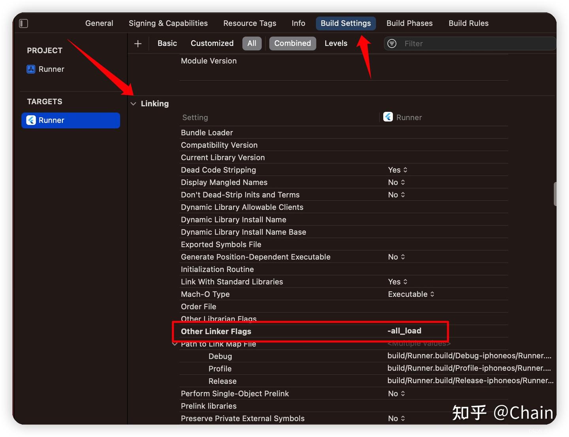Open the Resource Tags tab
The image size is (569, 437).
pyautogui.click(x=250, y=23)
